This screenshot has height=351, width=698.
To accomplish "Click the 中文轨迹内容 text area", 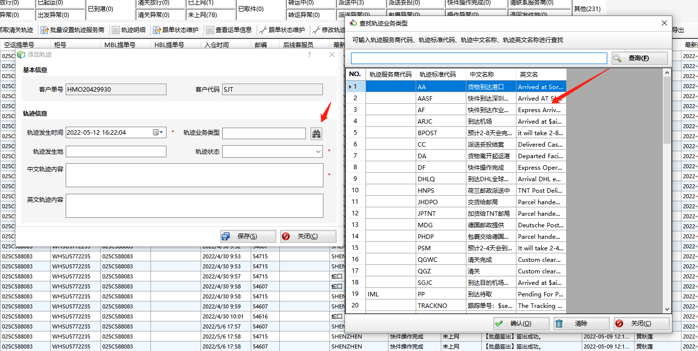I will (195, 175).
